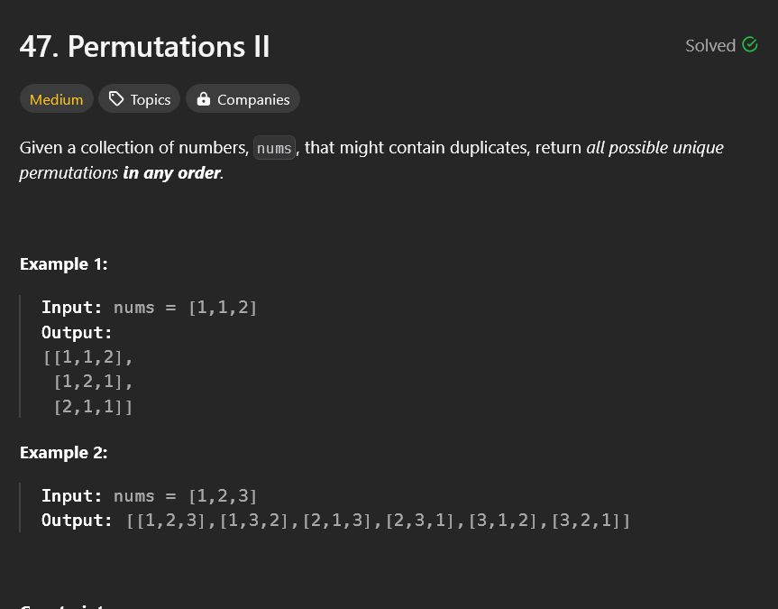Screen dimensions: 778x609
Task: Click the bold 'in any order' text
Action: tap(171, 173)
